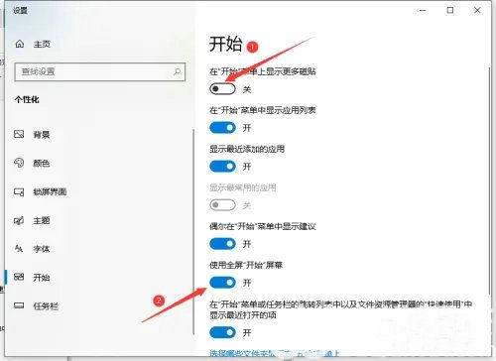Image resolution: width=496 pixels, height=361 pixels.
Task: Click the Start (开始) sidebar icon
Action: [x=19, y=277]
